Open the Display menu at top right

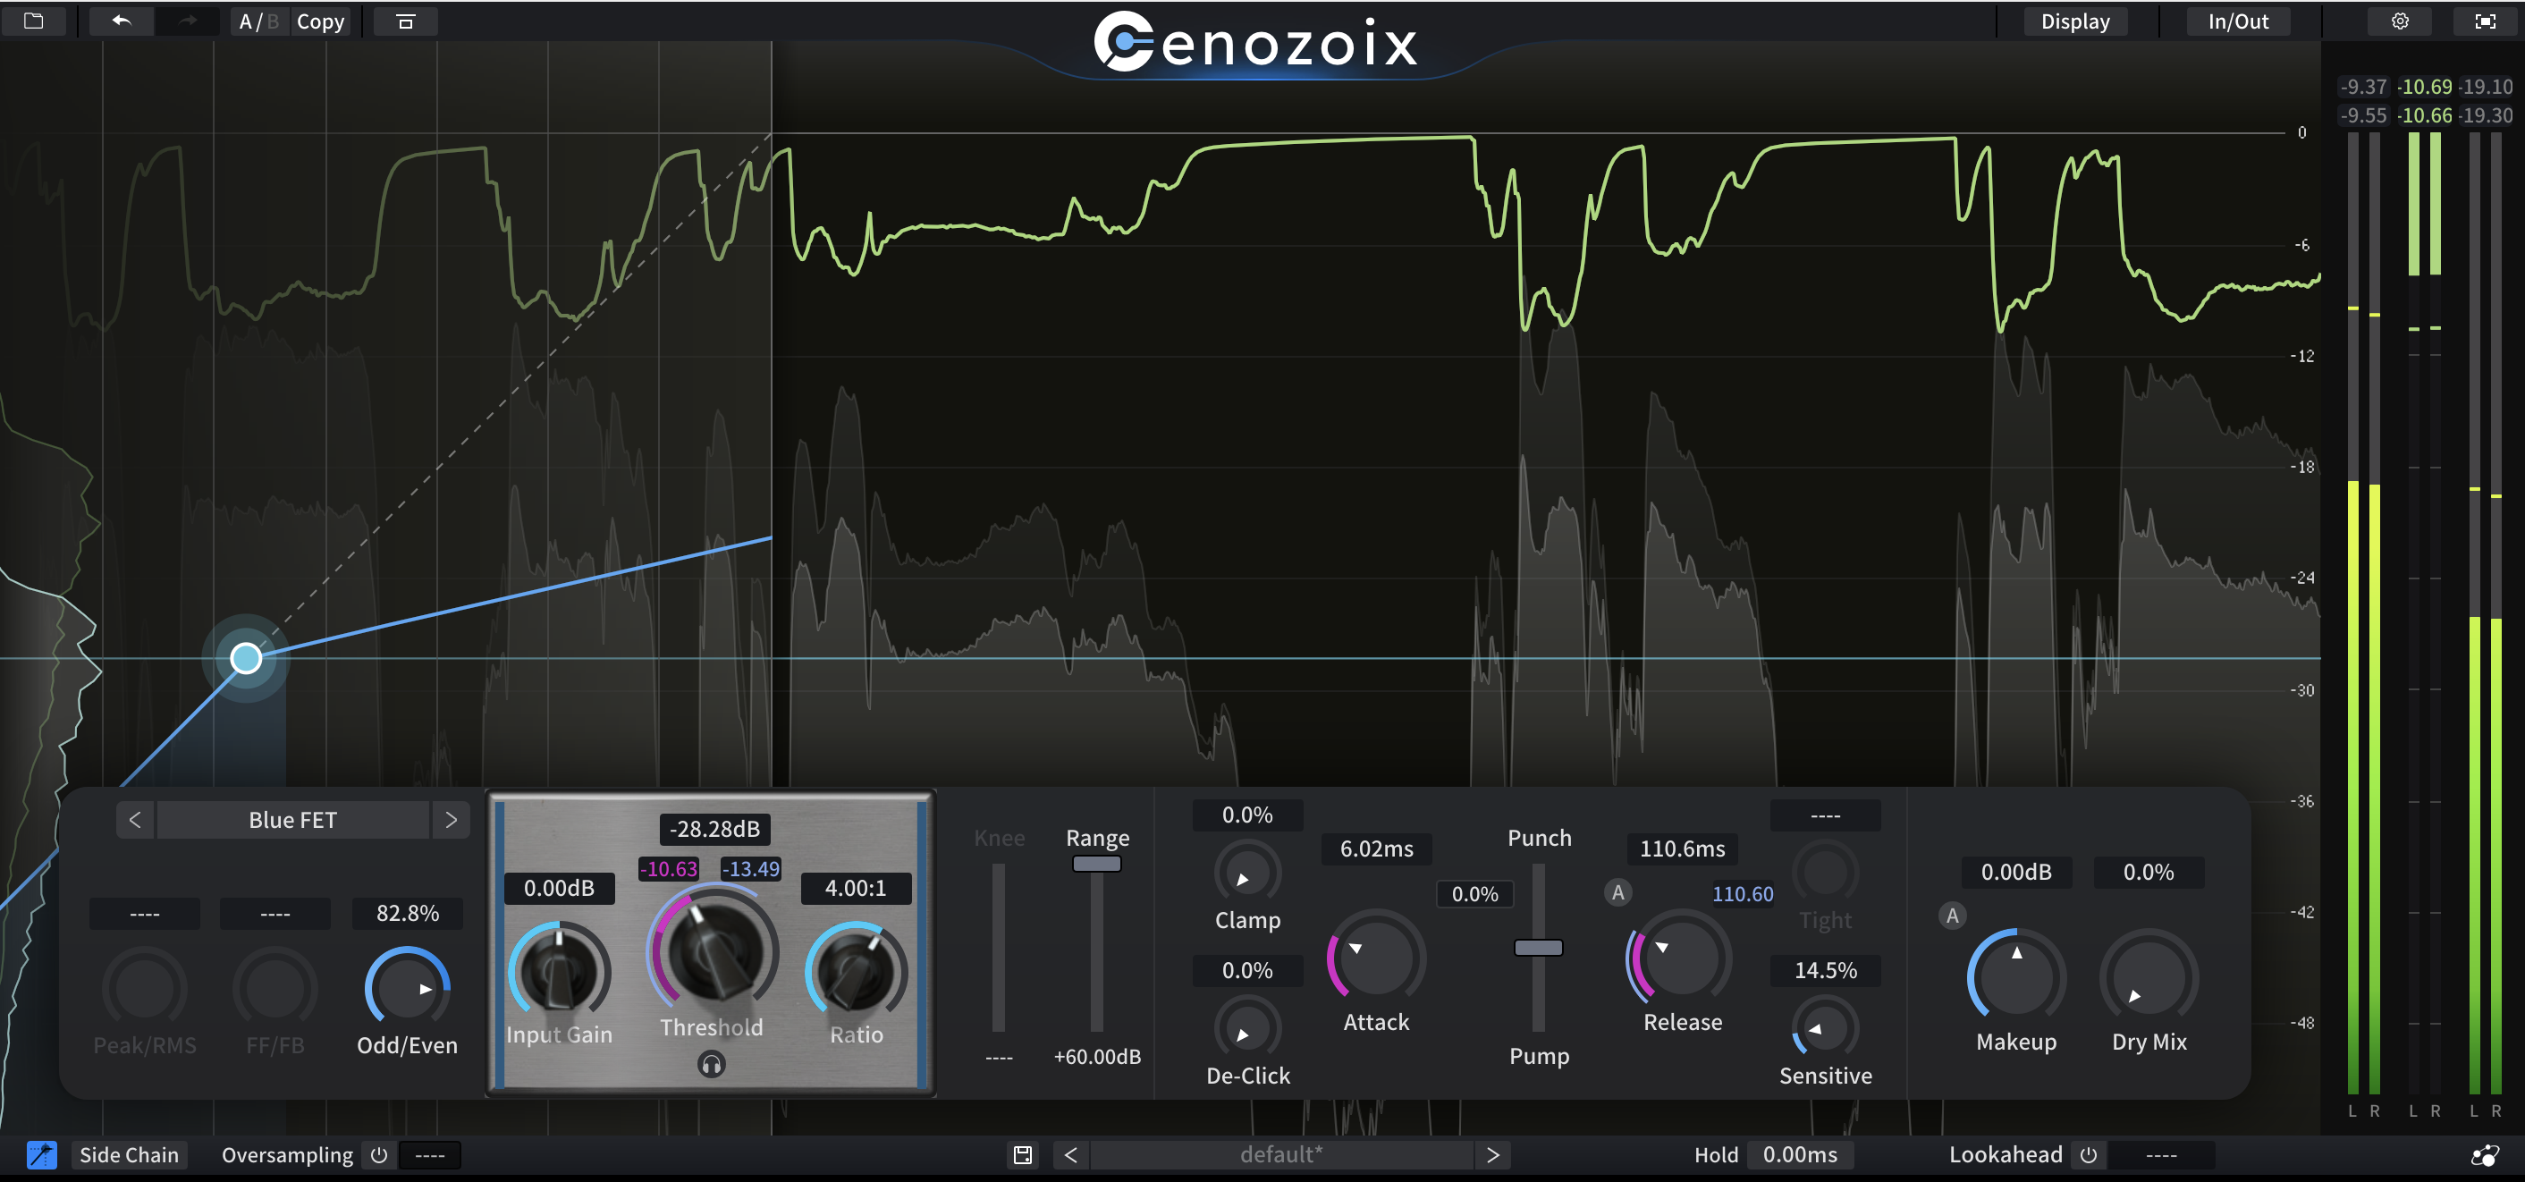[x=2079, y=21]
